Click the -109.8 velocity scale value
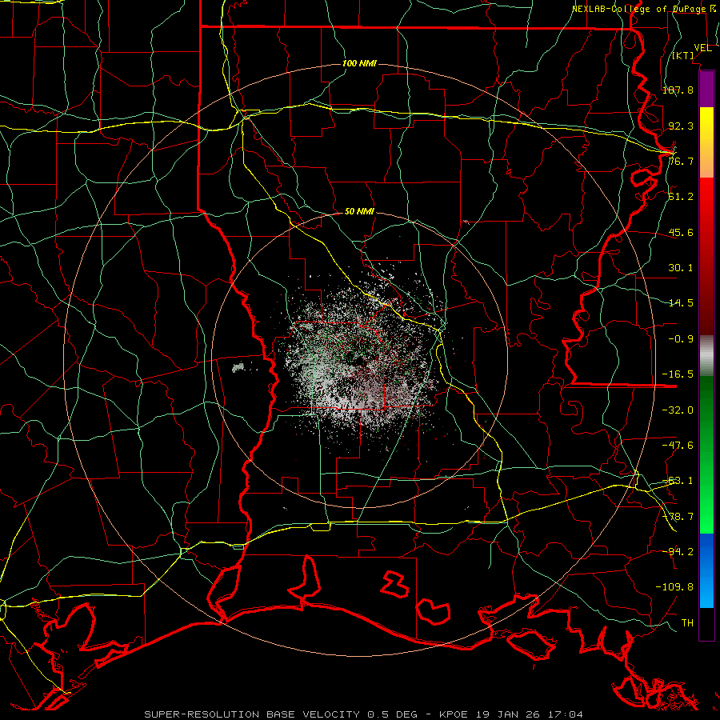The image size is (720, 720). click(x=674, y=586)
